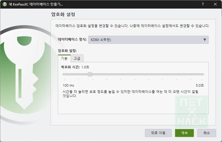This screenshot has height=142, width=222.
Task: Click the KeePassXC logo icon in title bar
Action: click(5, 4)
